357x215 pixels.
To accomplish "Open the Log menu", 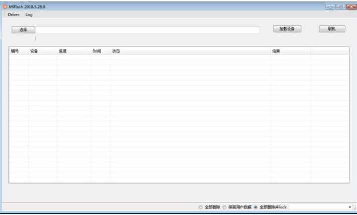I will 29,15.
